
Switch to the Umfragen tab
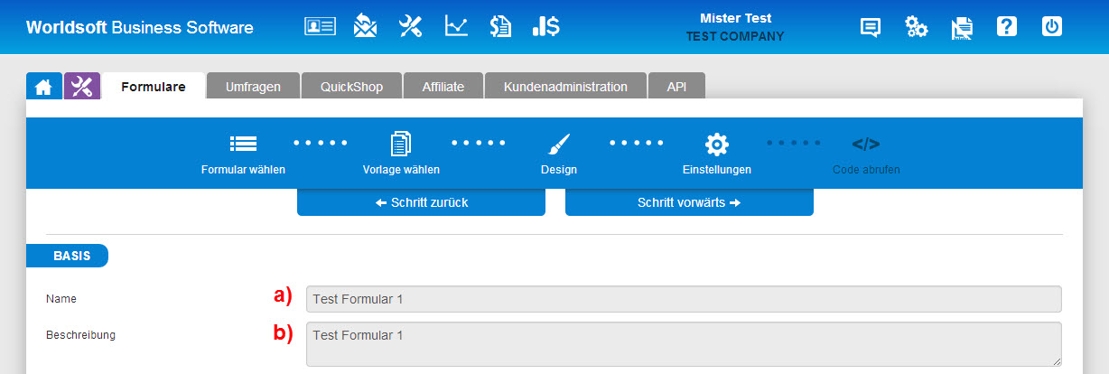(x=253, y=87)
